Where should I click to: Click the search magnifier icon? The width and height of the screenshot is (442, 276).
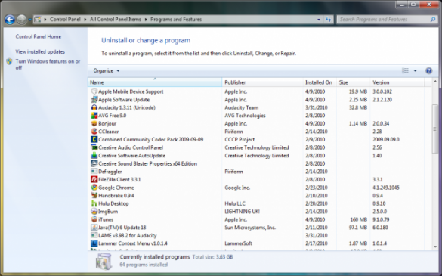(433, 20)
